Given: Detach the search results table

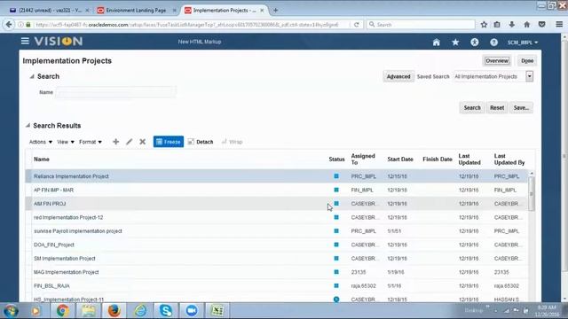Looking at the screenshot, I should tap(201, 142).
